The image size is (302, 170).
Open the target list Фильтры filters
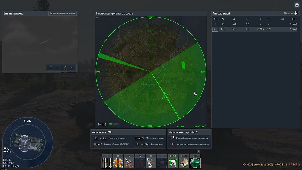click(291, 13)
